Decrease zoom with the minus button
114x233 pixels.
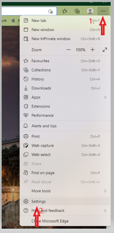tap(69, 50)
